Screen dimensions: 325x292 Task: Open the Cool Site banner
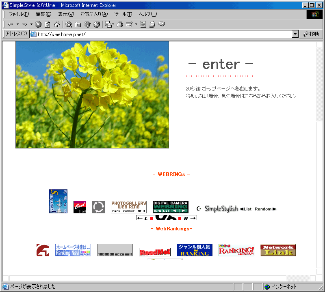[80, 207]
